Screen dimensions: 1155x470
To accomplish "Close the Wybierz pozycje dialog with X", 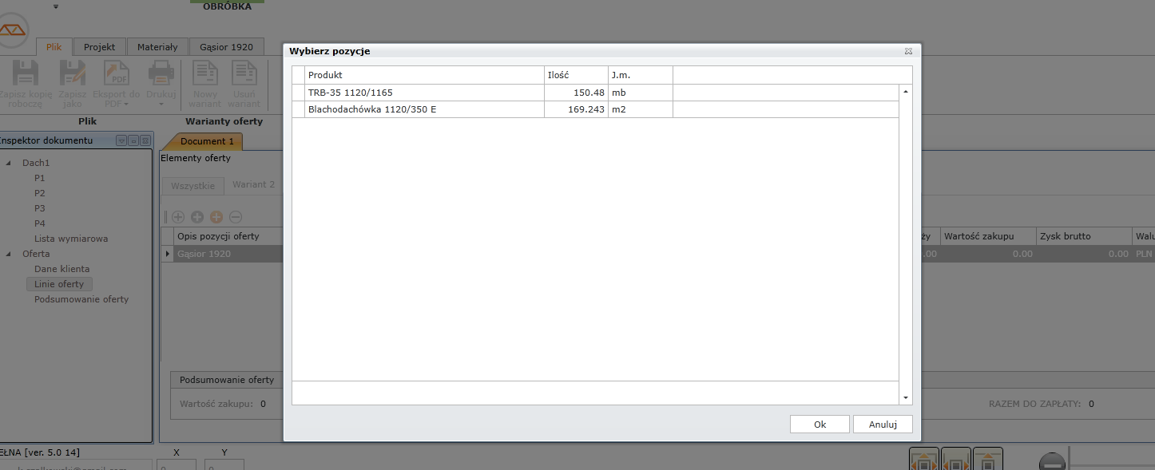I will 908,51.
